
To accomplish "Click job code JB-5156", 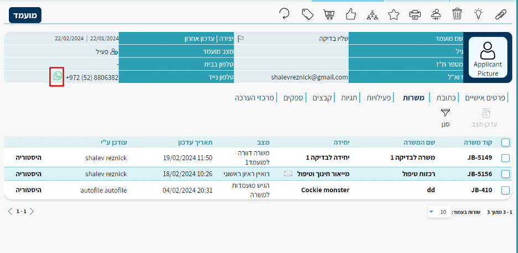I will point(480,173).
